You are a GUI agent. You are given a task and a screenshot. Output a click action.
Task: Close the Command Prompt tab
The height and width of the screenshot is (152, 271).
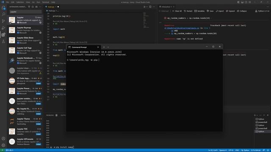pyautogui.click(x=98, y=47)
